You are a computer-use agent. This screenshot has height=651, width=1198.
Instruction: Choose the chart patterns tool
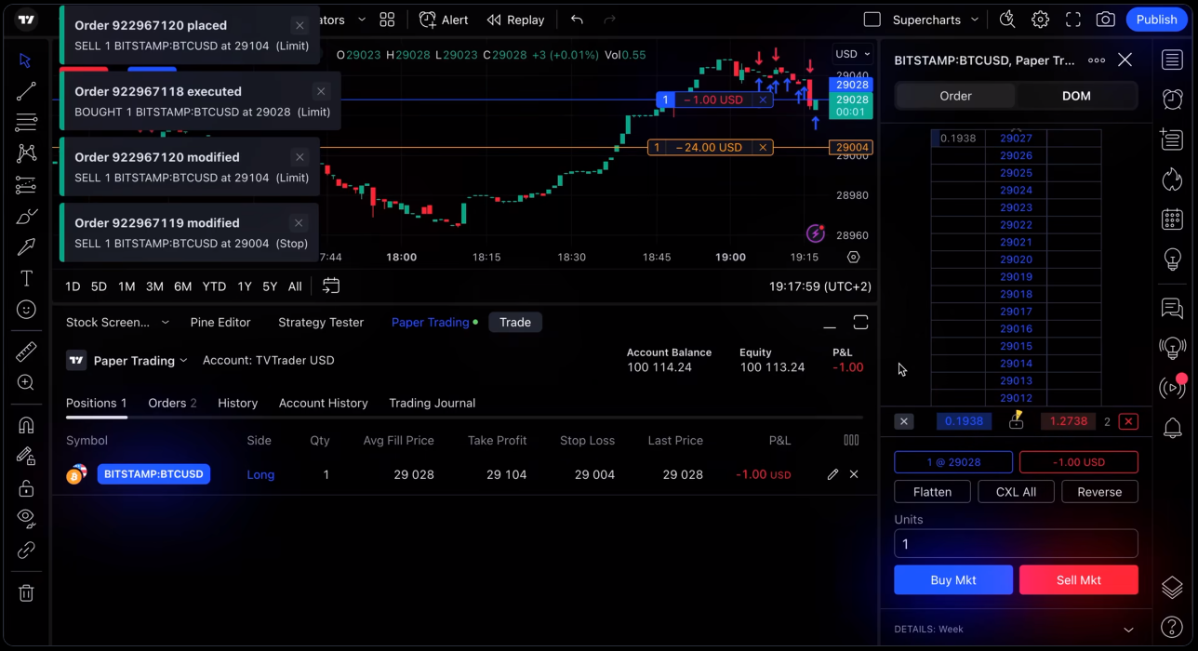tap(26, 153)
